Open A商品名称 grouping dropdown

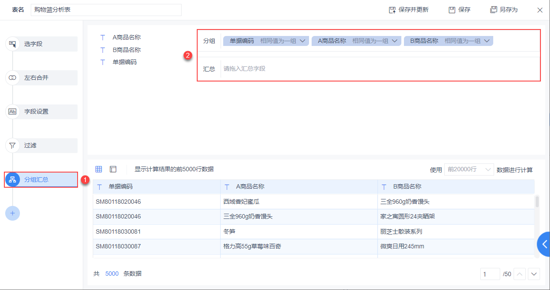pyautogui.click(x=394, y=41)
